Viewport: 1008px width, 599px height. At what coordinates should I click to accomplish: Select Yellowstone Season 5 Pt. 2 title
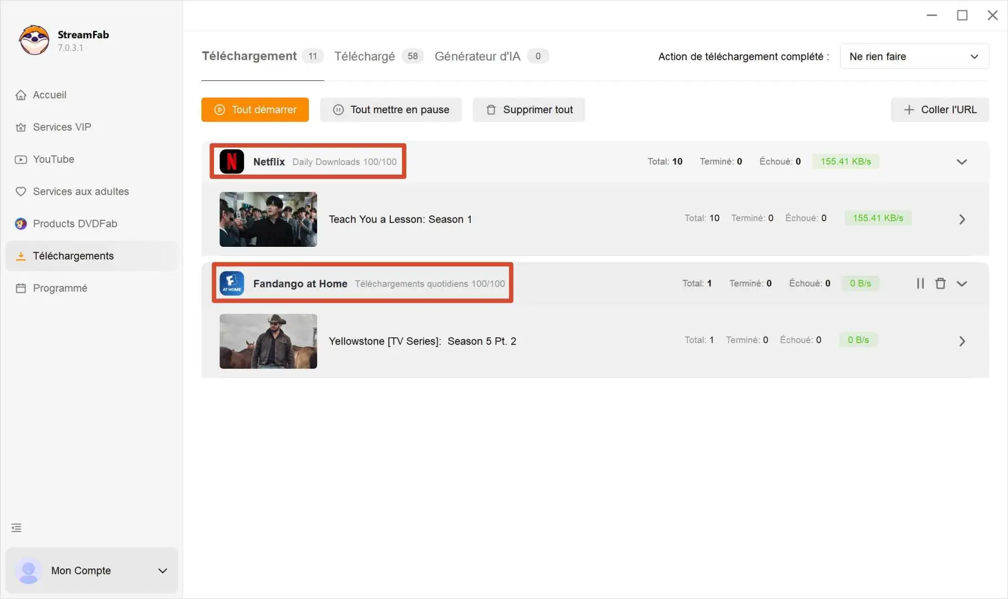(x=422, y=341)
